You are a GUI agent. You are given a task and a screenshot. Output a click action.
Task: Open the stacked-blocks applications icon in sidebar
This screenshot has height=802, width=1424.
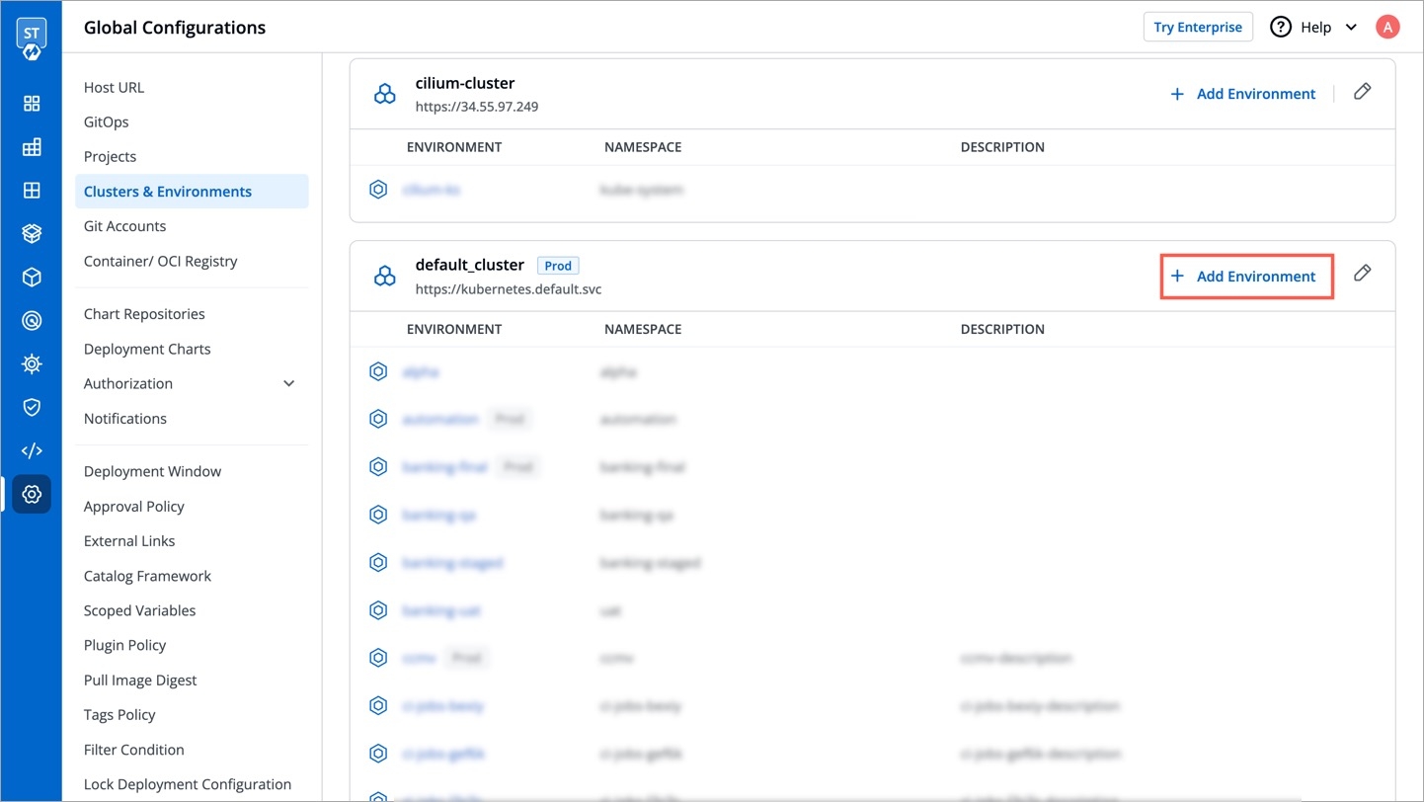point(32,147)
